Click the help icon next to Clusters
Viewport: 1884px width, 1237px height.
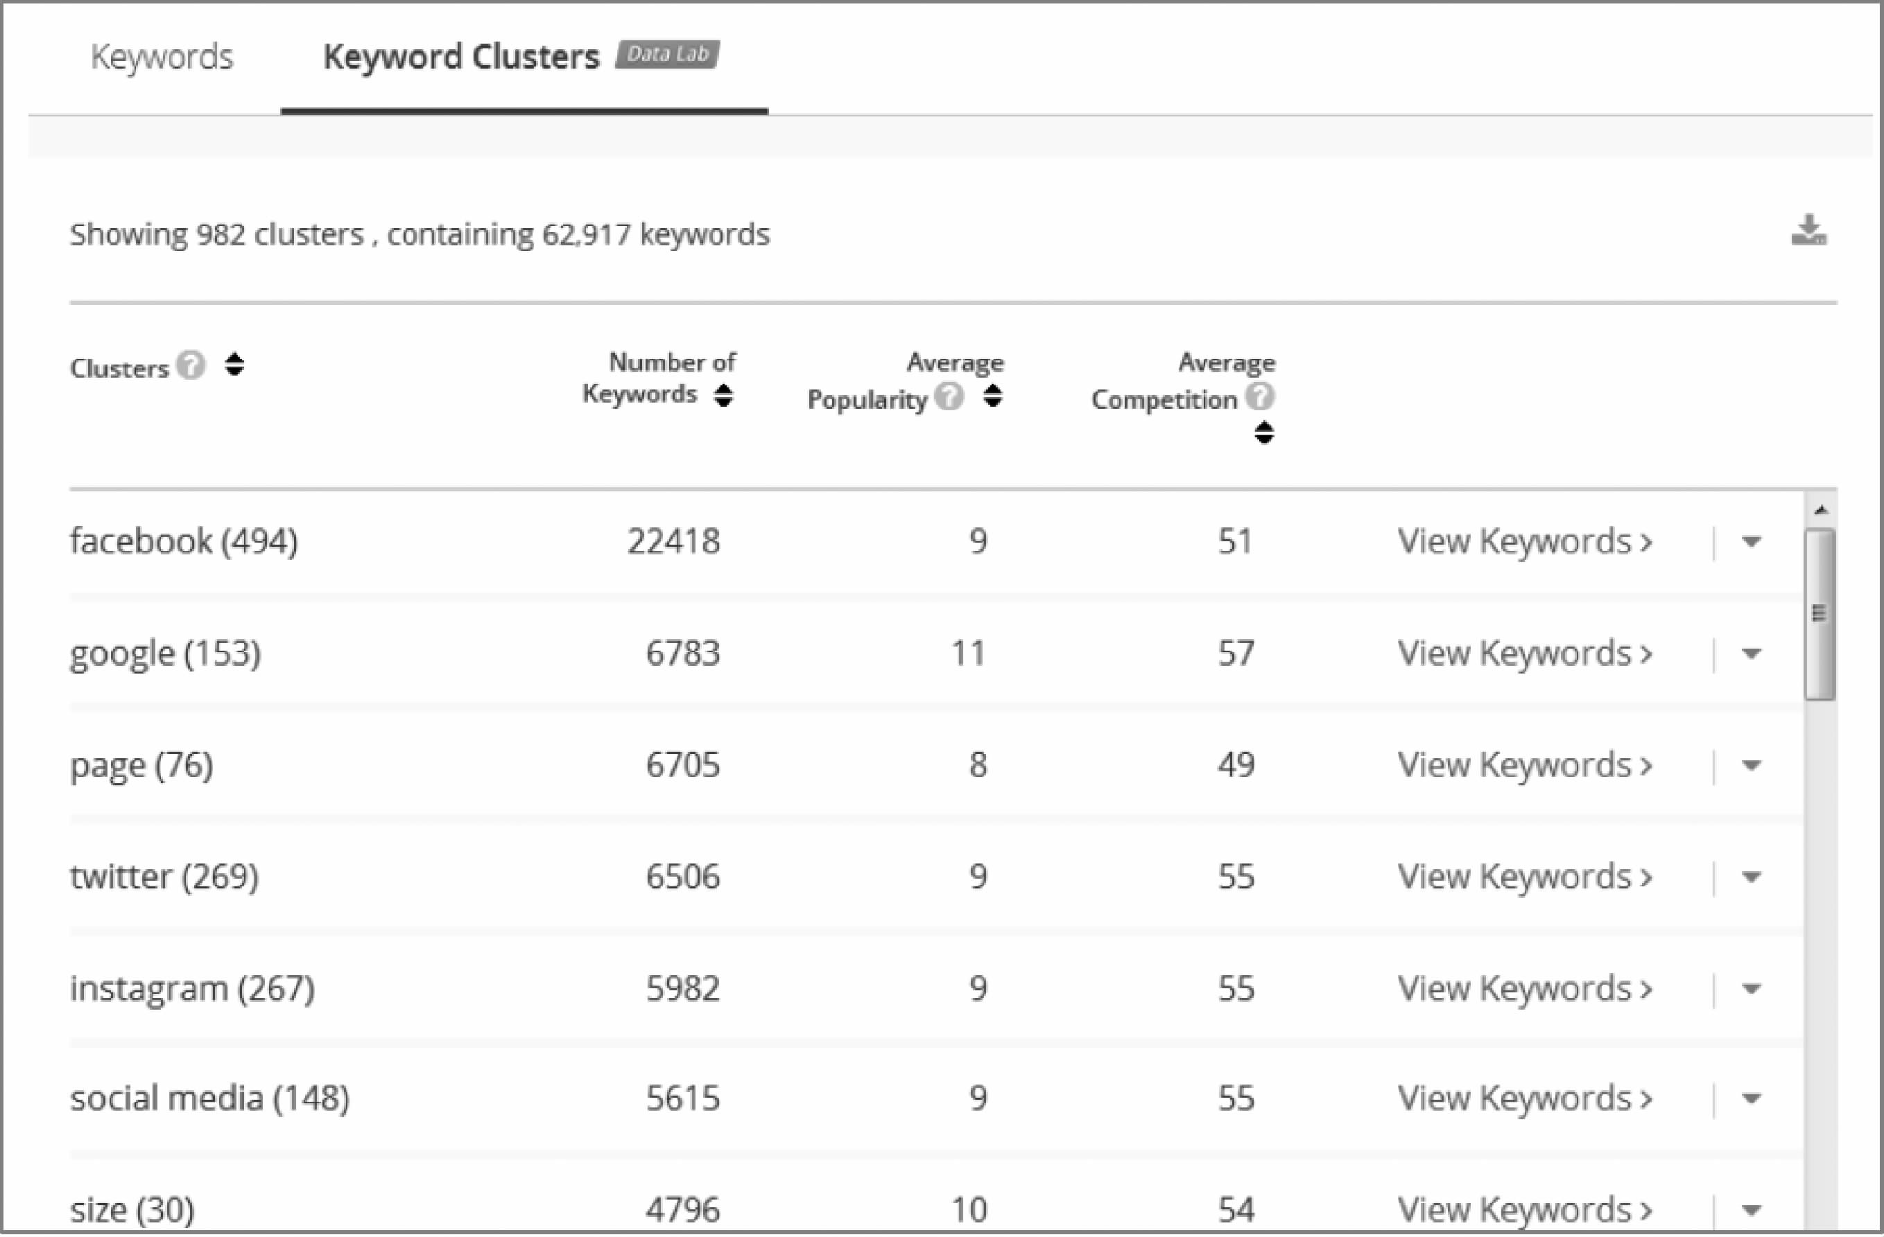point(191,365)
